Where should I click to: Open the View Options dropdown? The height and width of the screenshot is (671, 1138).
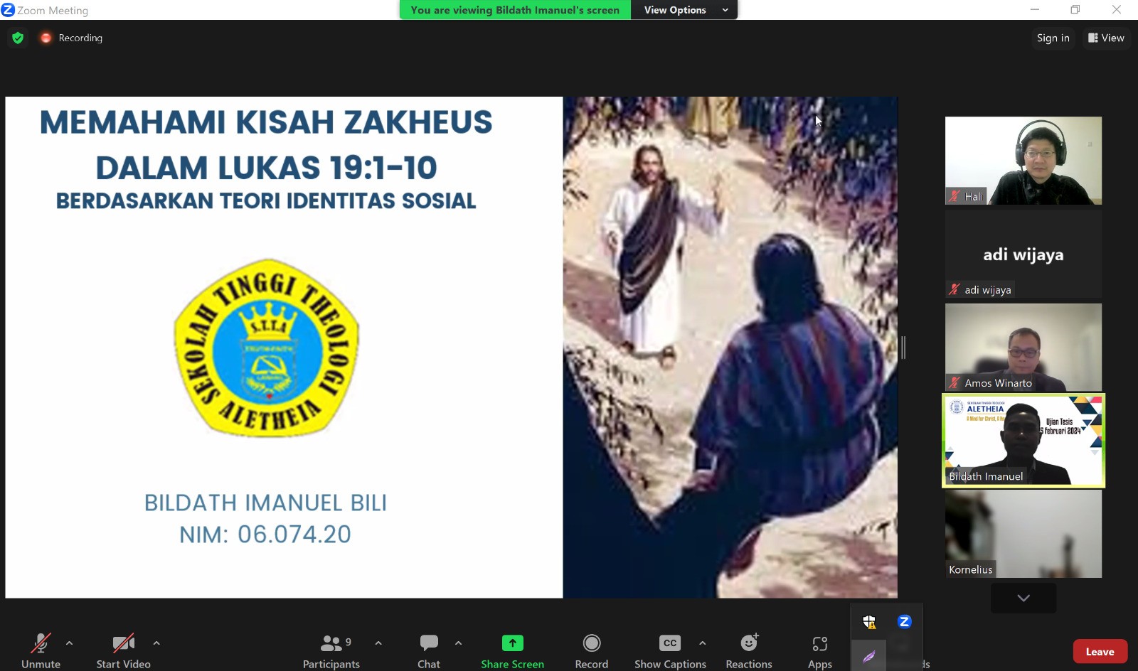[x=684, y=10]
